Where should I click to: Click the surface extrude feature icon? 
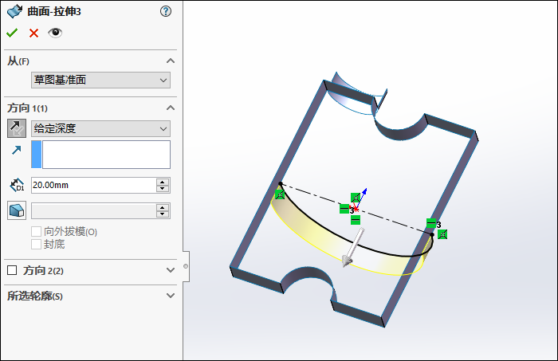click(14, 11)
